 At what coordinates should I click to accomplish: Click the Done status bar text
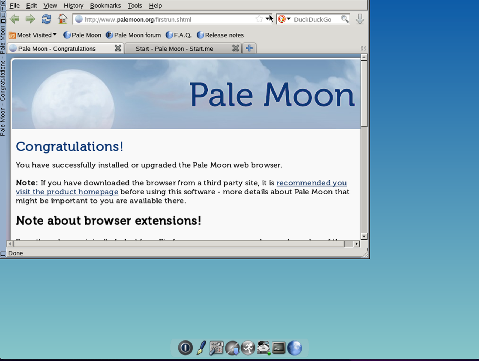click(15, 253)
